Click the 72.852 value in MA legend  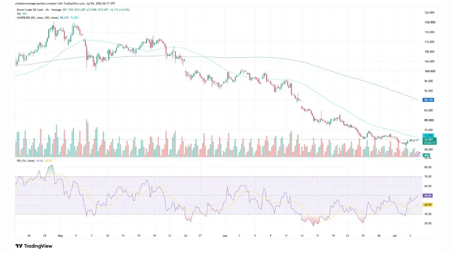74,18
